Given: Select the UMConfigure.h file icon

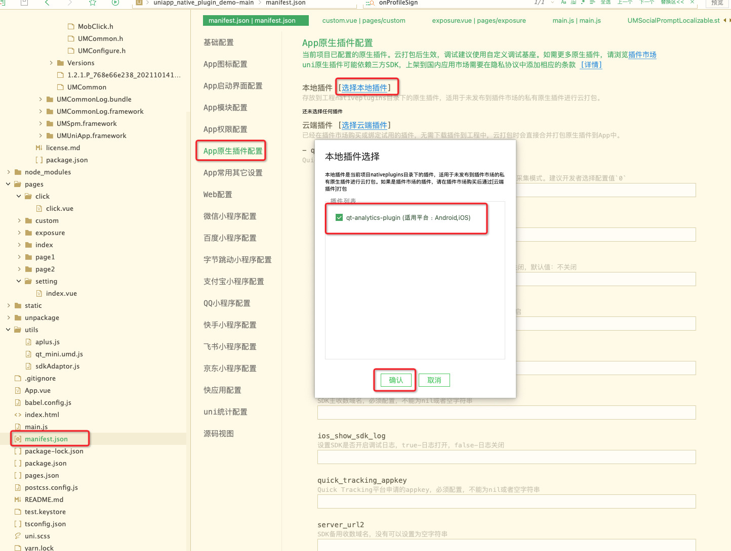Looking at the screenshot, I should pyautogui.click(x=71, y=51).
